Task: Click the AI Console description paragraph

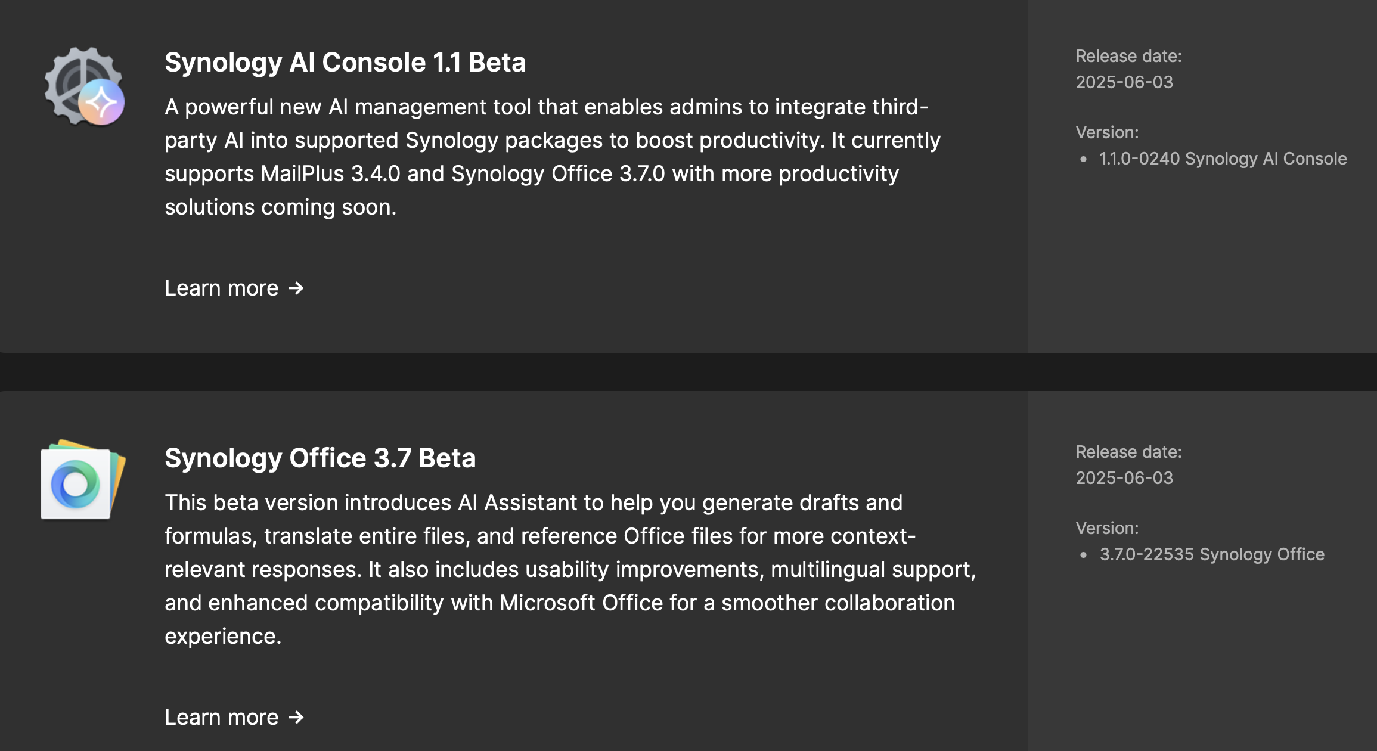Action: [553, 157]
